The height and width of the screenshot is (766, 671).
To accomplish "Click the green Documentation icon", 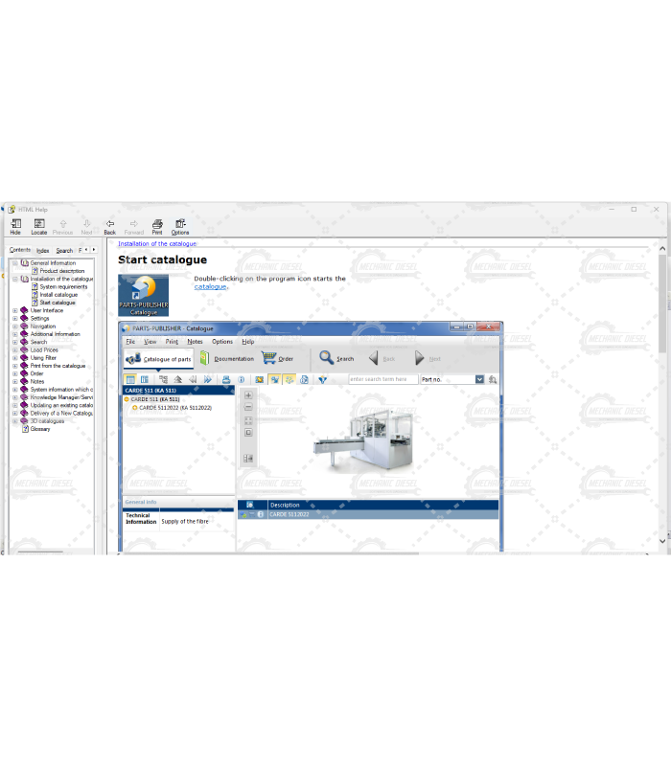I will pyautogui.click(x=205, y=358).
